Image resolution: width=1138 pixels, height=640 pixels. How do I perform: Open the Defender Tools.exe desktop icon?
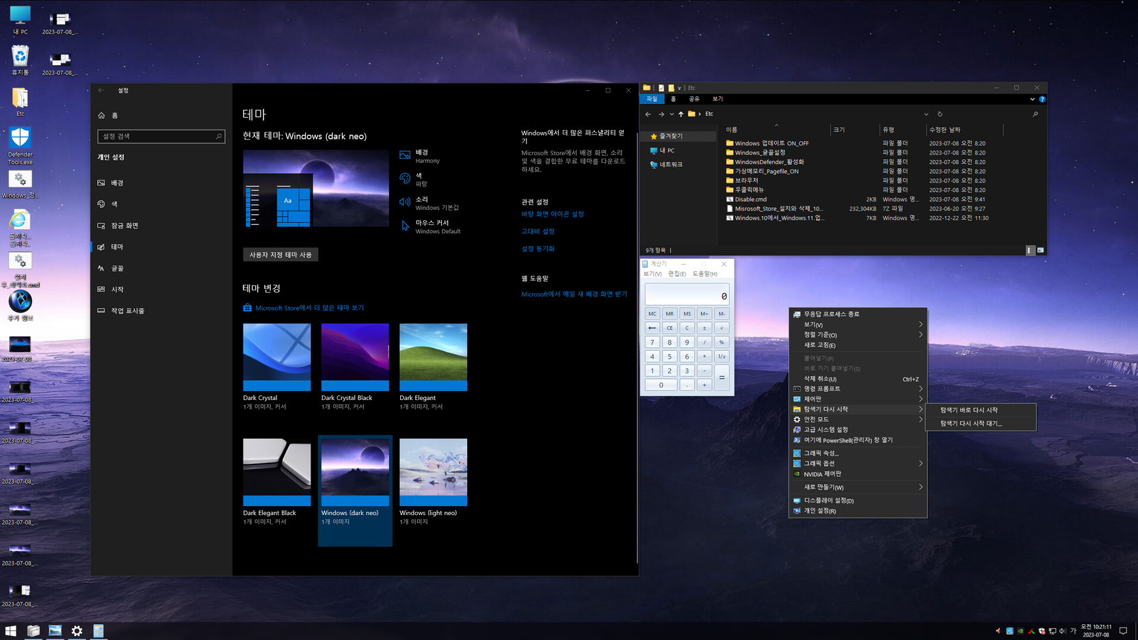(x=20, y=146)
